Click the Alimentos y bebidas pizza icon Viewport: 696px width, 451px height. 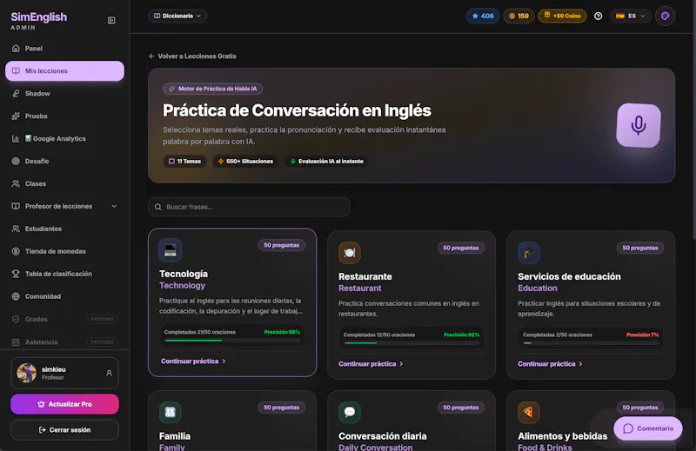(529, 413)
